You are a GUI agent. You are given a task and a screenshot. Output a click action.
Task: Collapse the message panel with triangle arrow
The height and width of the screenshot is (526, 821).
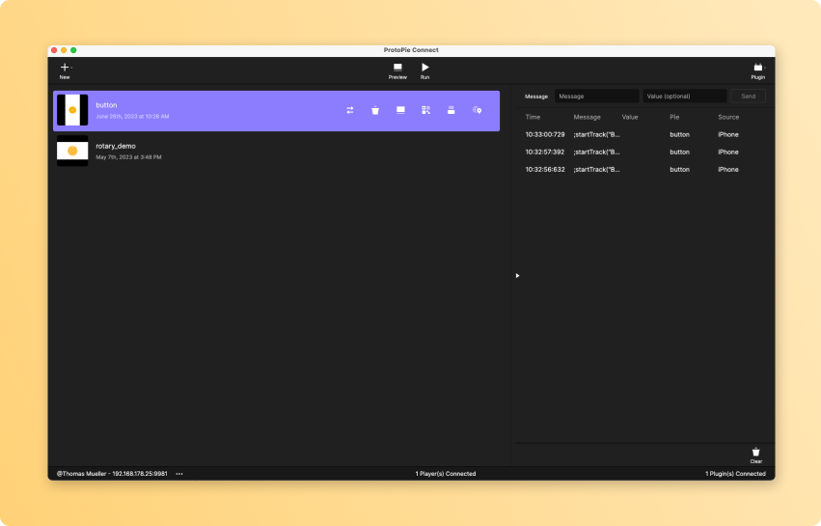[517, 276]
